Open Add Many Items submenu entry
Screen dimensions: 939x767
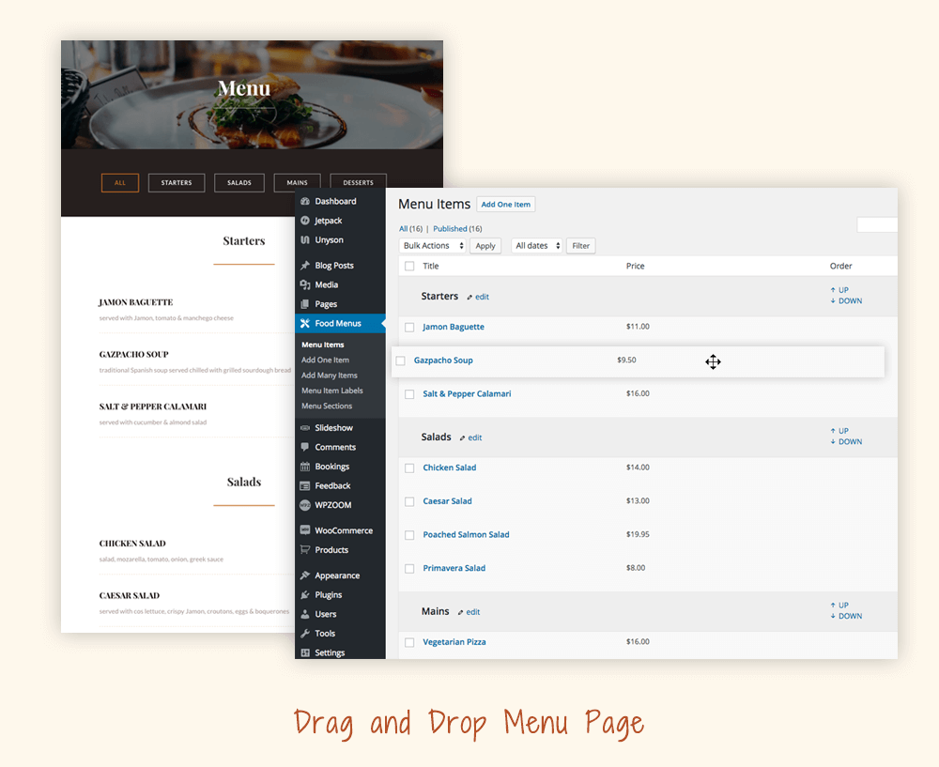click(x=330, y=375)
